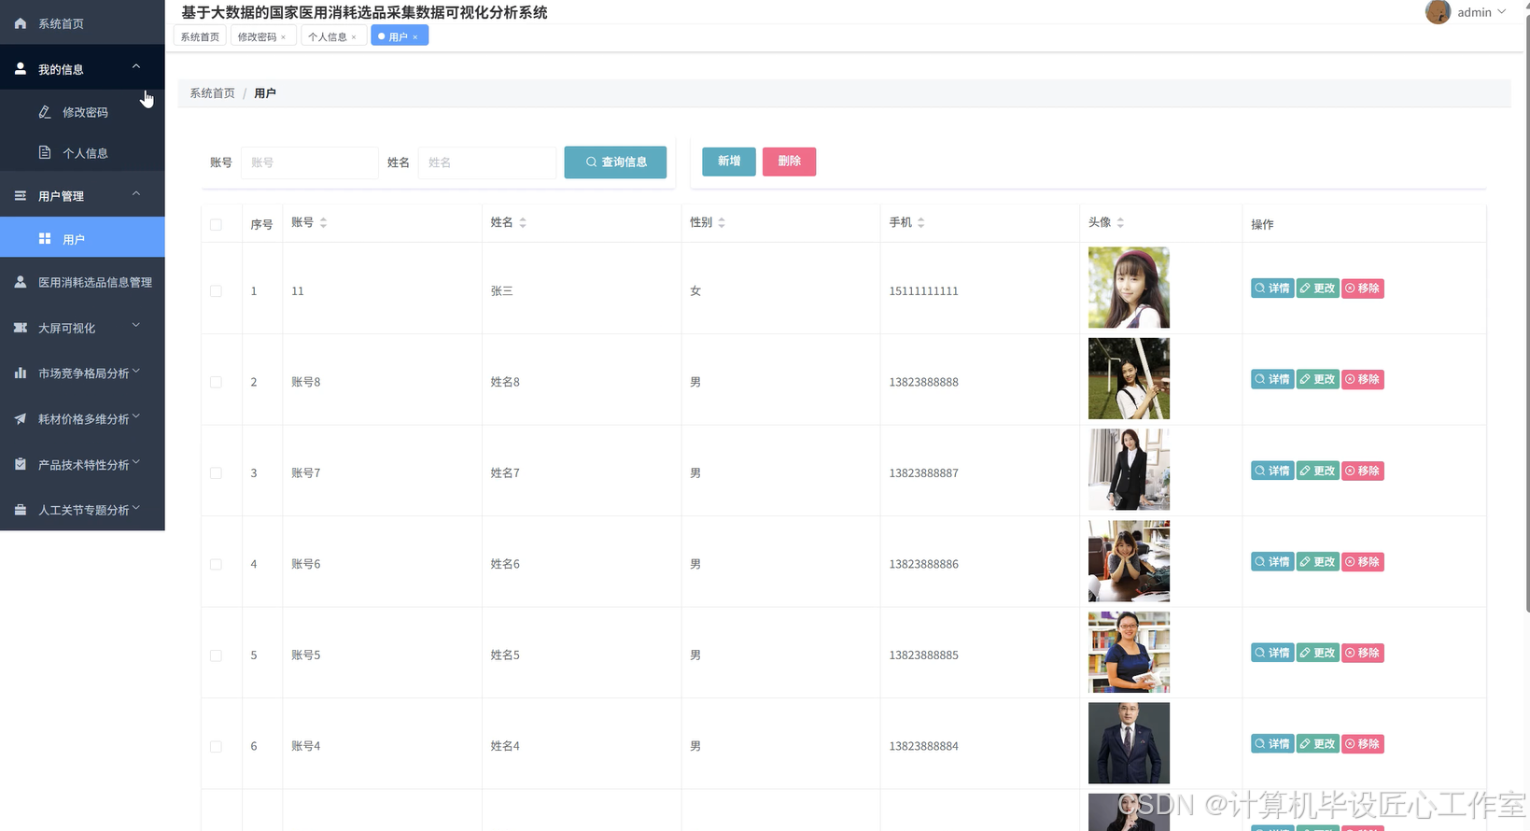Close the active 用户 tab with its x
This screenshot has height=831, width=1530.
coord(415,37)
